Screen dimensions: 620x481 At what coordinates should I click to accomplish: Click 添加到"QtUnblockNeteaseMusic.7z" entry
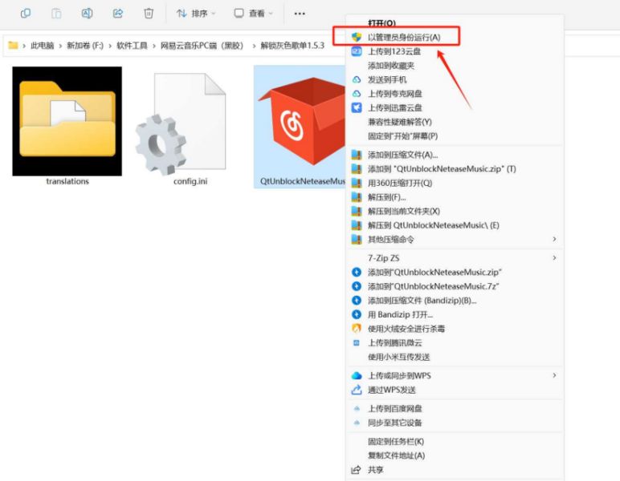[x=455, y=286]
